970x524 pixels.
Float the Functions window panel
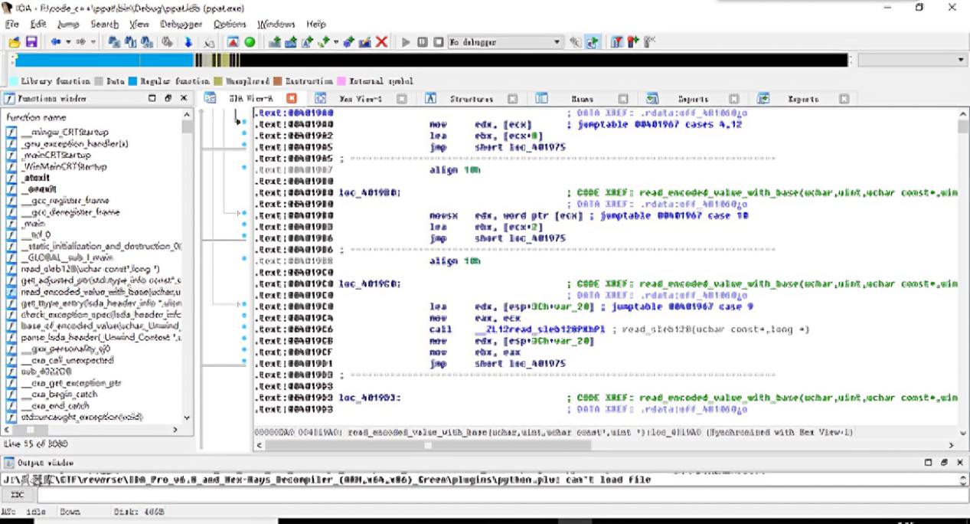(x=168, y=99)
